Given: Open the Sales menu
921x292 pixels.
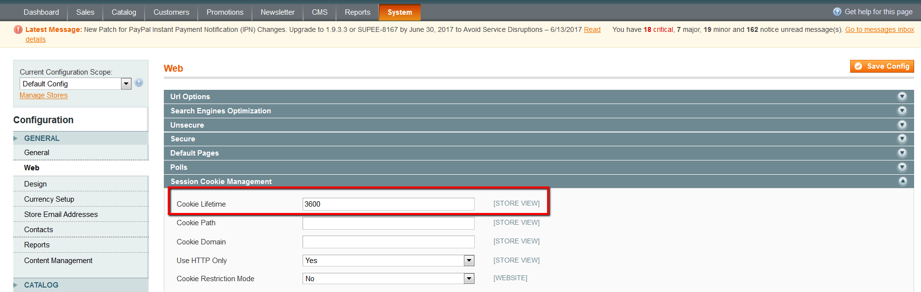Looking at the screenshot, I should [85, 12].
